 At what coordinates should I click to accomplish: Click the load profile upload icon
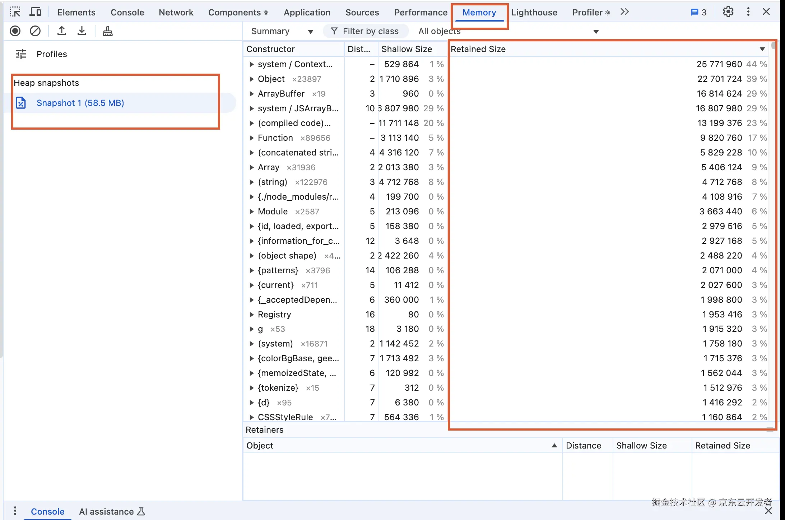coord(62,31)
